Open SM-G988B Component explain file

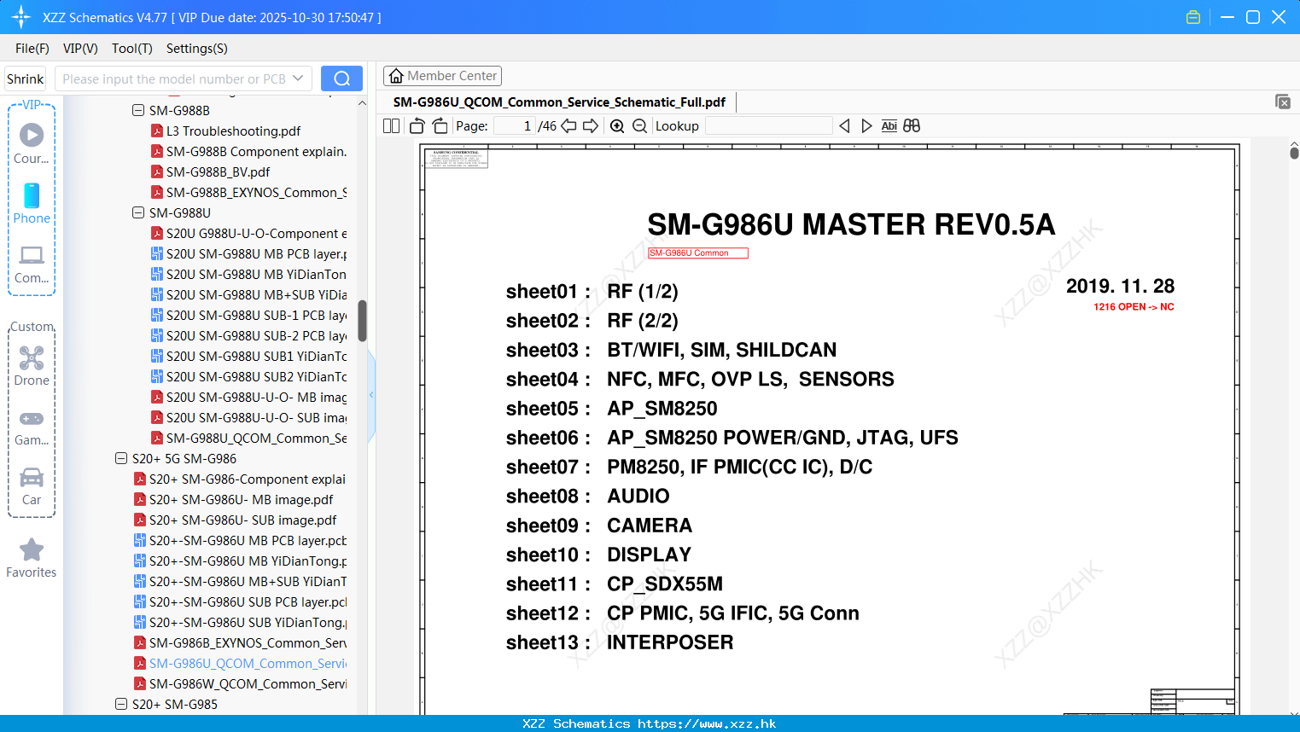click(248, 151)
